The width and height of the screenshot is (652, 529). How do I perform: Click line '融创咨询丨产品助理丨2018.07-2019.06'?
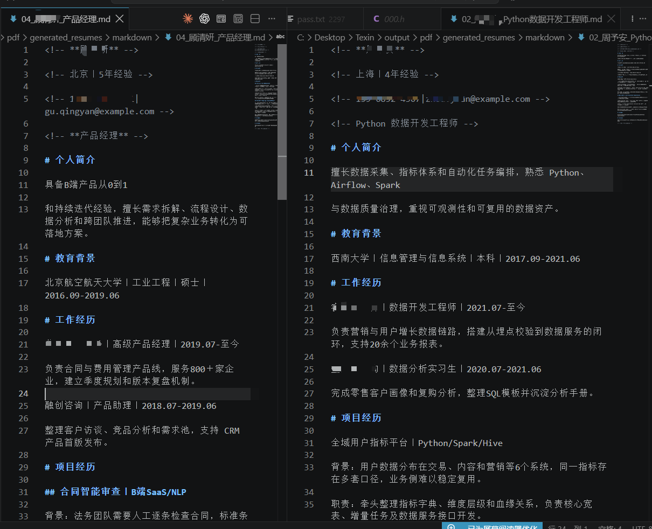tap(130, 406)
